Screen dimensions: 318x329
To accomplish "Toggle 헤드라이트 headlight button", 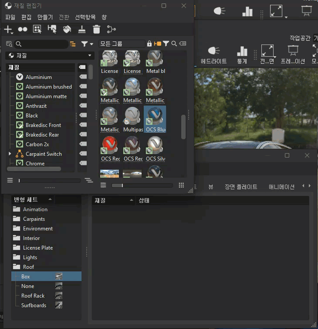I will coord(214,55).
